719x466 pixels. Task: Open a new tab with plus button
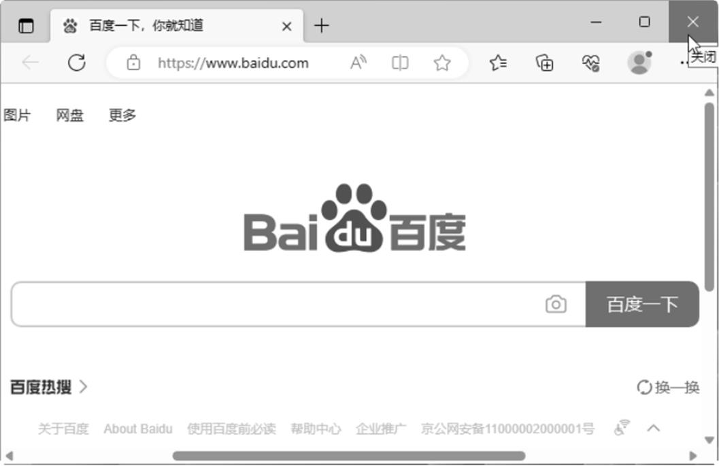pyautogui.click(x=322, y=26)
